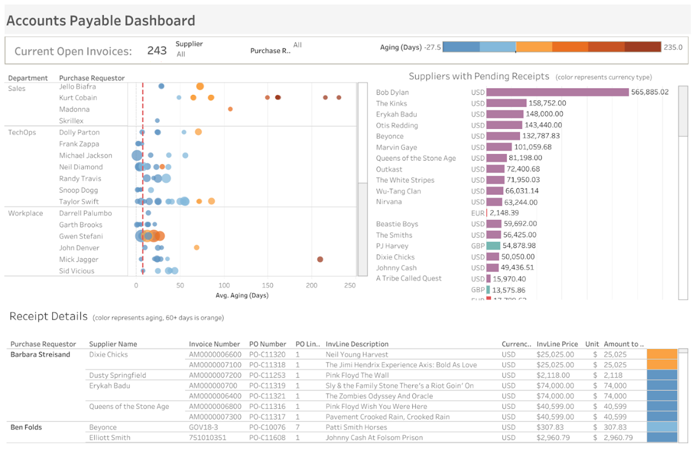This screenshot has height=450, width=695.
Task: Select supplier name Dixie Chicks in Receipt Details
Action: pos(108,354)
